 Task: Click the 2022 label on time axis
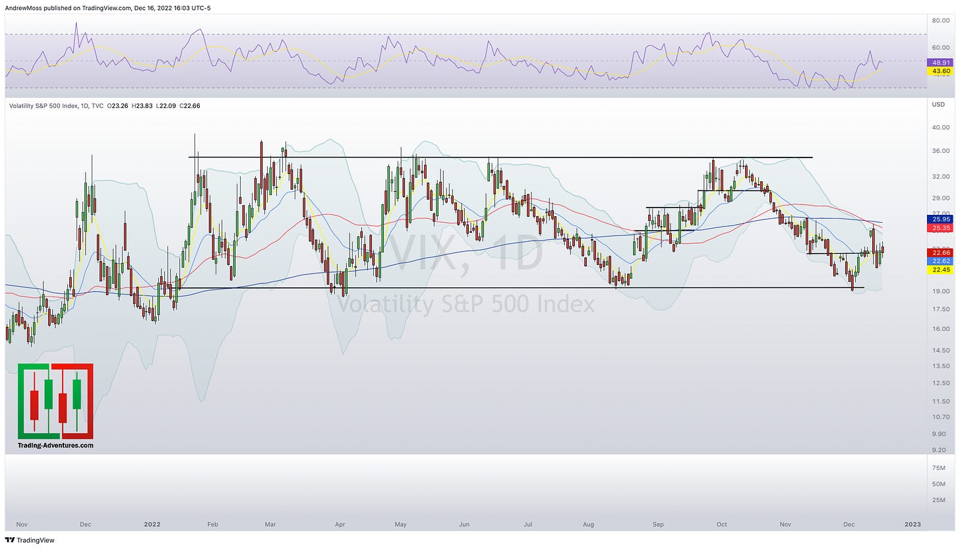click(x=152, y=525)
